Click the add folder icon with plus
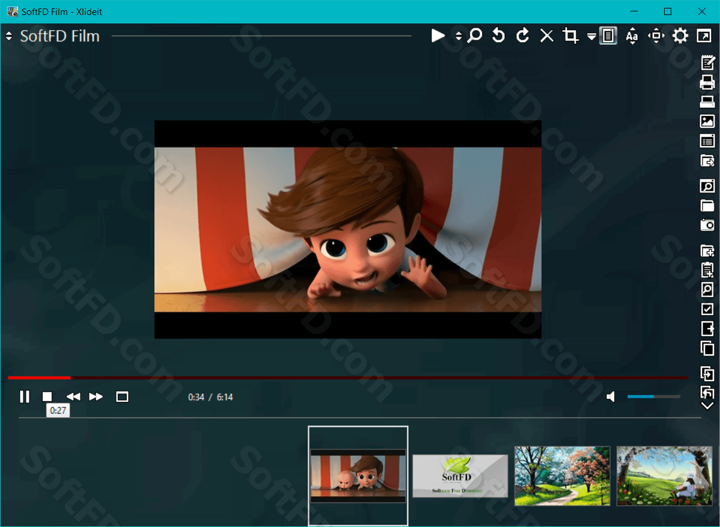 click(x=707, y=251)
